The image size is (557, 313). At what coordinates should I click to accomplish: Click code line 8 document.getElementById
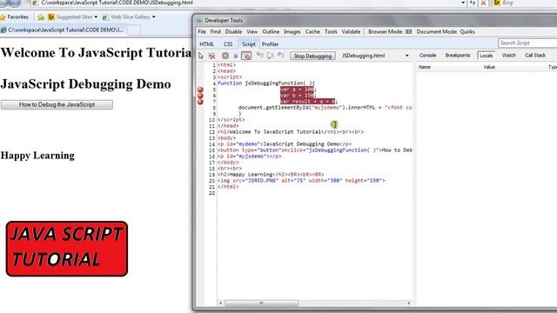[x=325, y=108]
